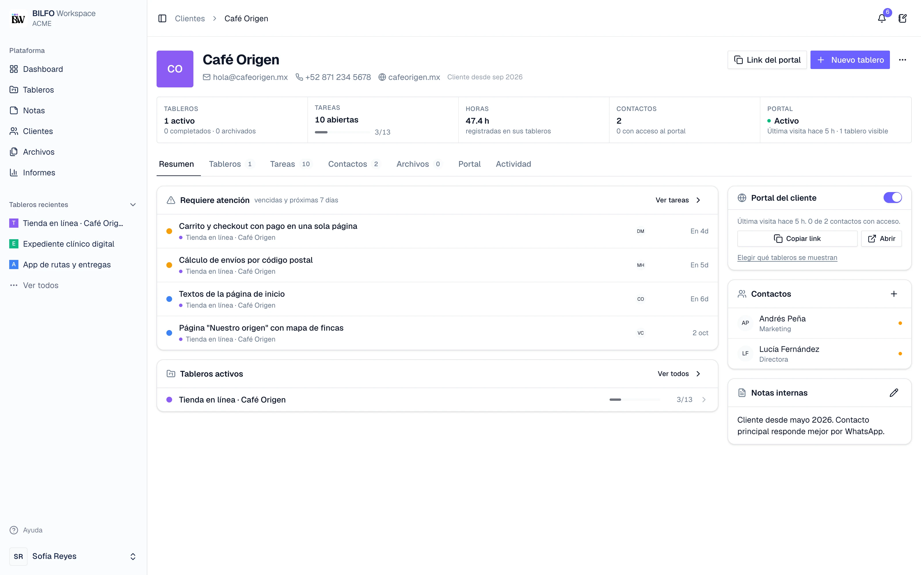Open recent board App de rutas y entregas
921x575 pixels.
(73, 265)
